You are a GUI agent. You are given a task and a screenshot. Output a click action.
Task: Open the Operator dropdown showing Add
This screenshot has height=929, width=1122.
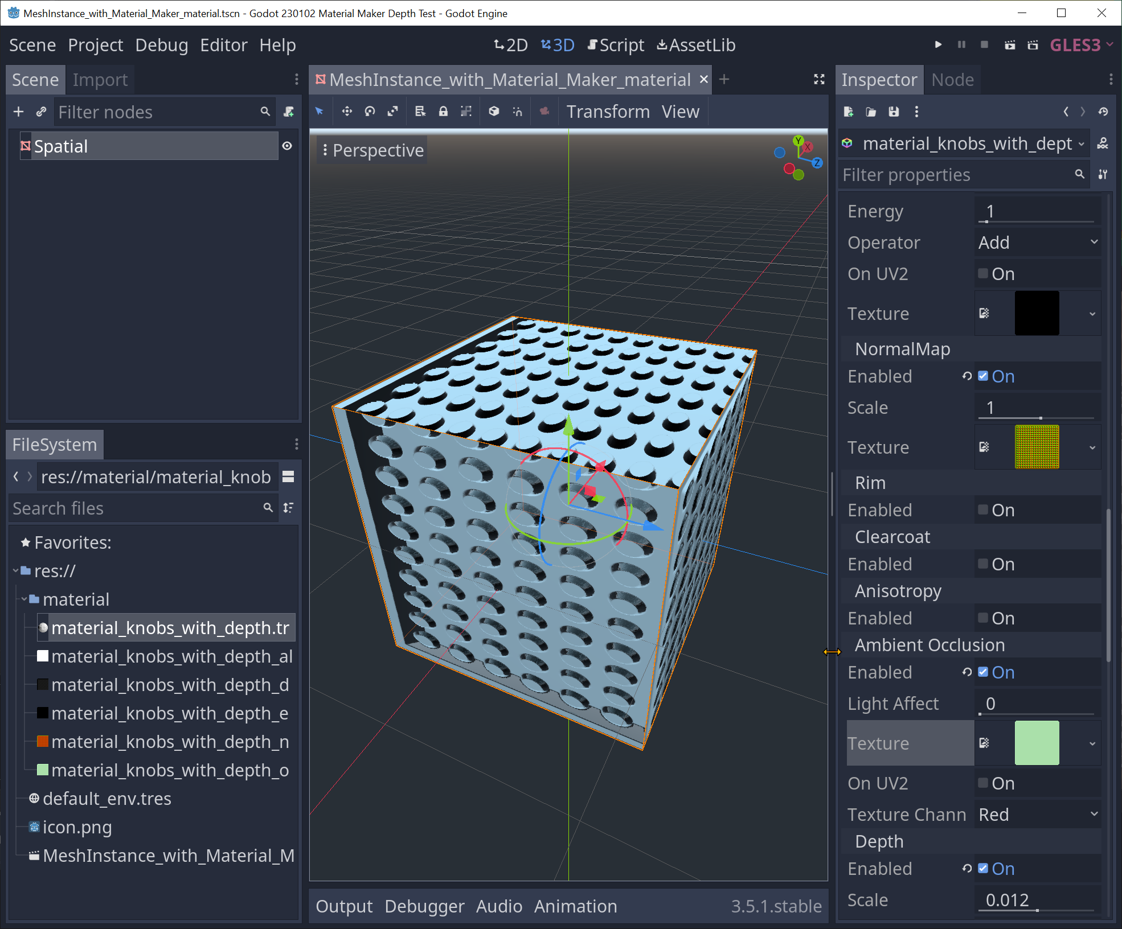click(x=1038, y=242)
